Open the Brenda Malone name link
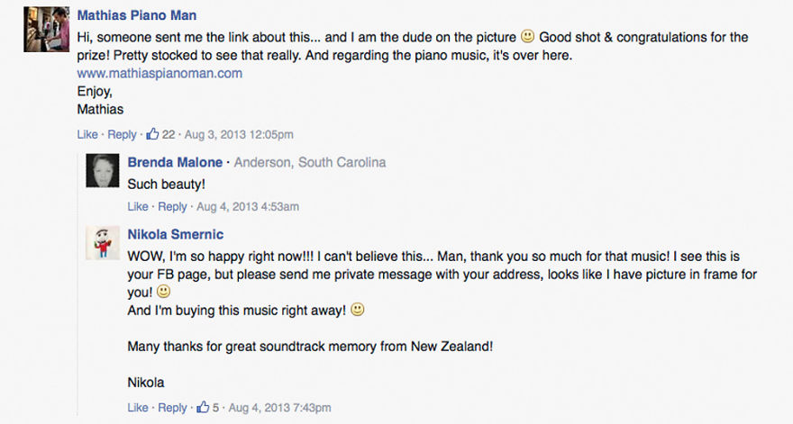Viewport: 793px width, 424px height. pyautogui.click(x=176, y=162)
